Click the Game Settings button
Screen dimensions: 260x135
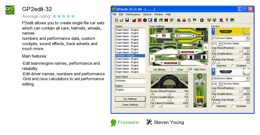click(130, 105)
